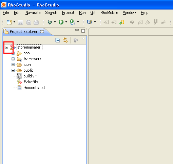Viewport: 173px width, 164px height.
Task: Select the build.yml file
Action: tap(31, 76)
